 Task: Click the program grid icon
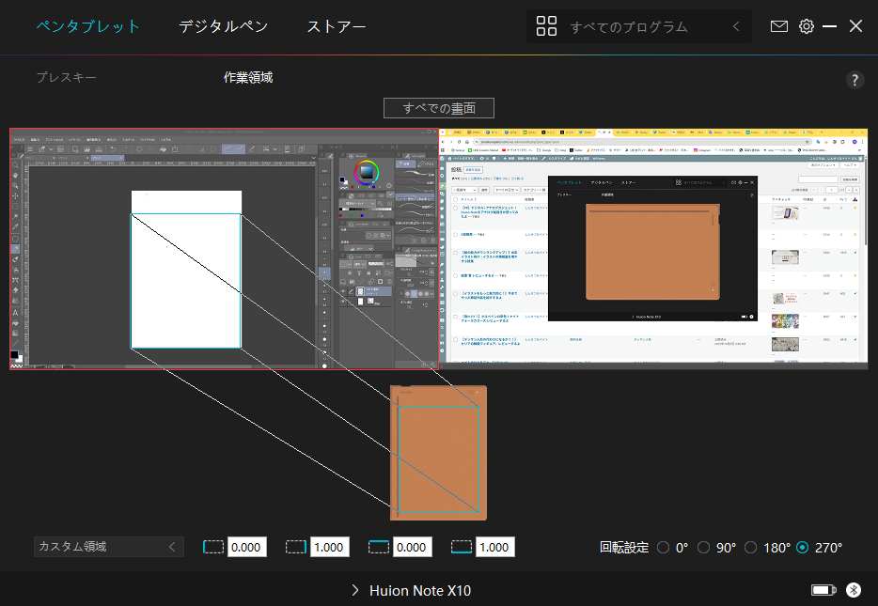click(x=547, y=26)
